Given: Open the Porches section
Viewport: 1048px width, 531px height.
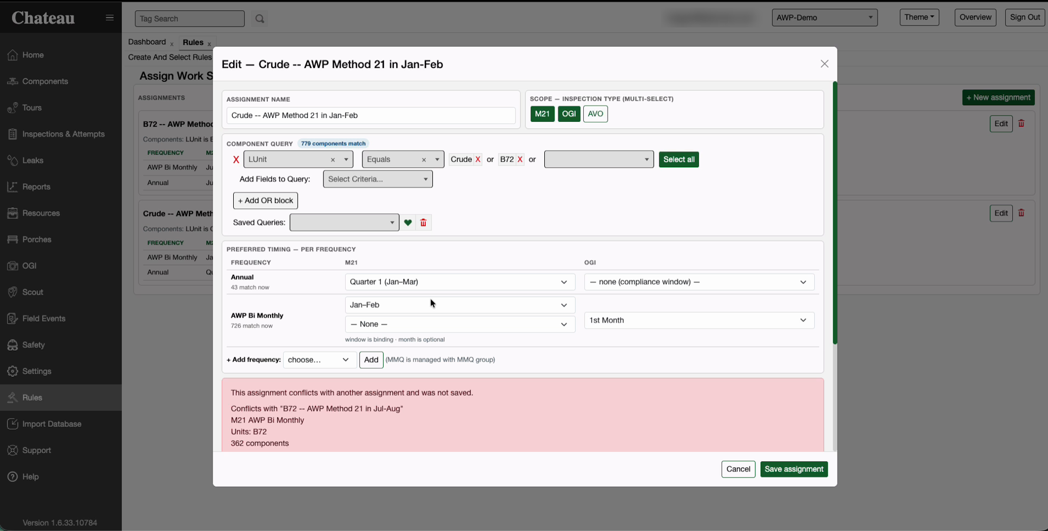Looking at the screenshot, I should [37, 239].
